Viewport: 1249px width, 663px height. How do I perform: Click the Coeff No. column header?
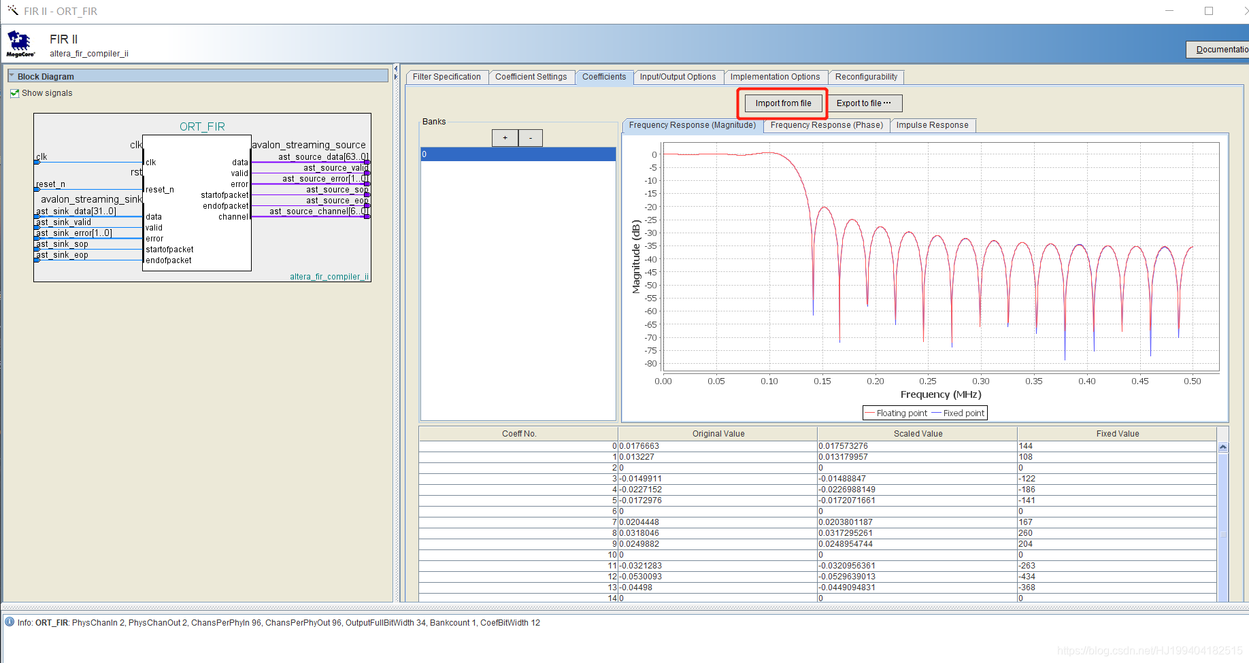pyautogui.click(x=519, y=434)
